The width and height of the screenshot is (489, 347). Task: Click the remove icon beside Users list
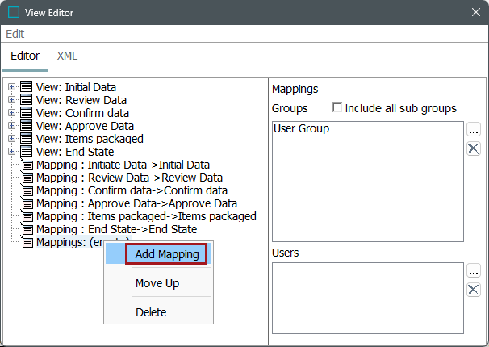click(474, 290)
